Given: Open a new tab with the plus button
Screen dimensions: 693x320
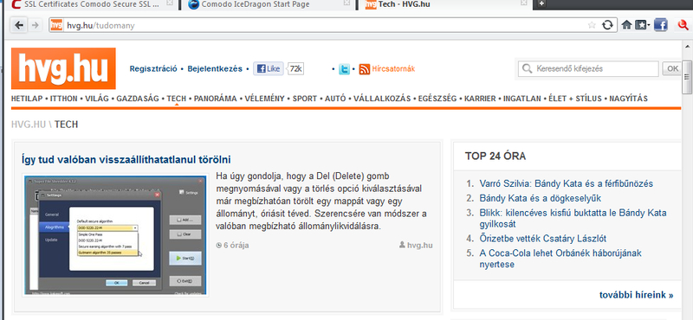Looking at the screenshot, I should [x=541, y=4].
